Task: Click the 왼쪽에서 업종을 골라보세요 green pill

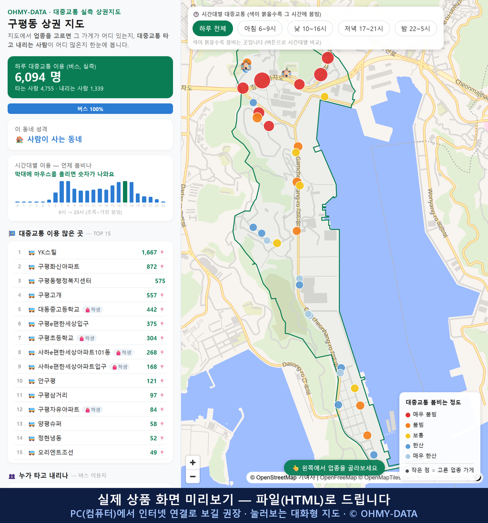Action: click(334, 468)
